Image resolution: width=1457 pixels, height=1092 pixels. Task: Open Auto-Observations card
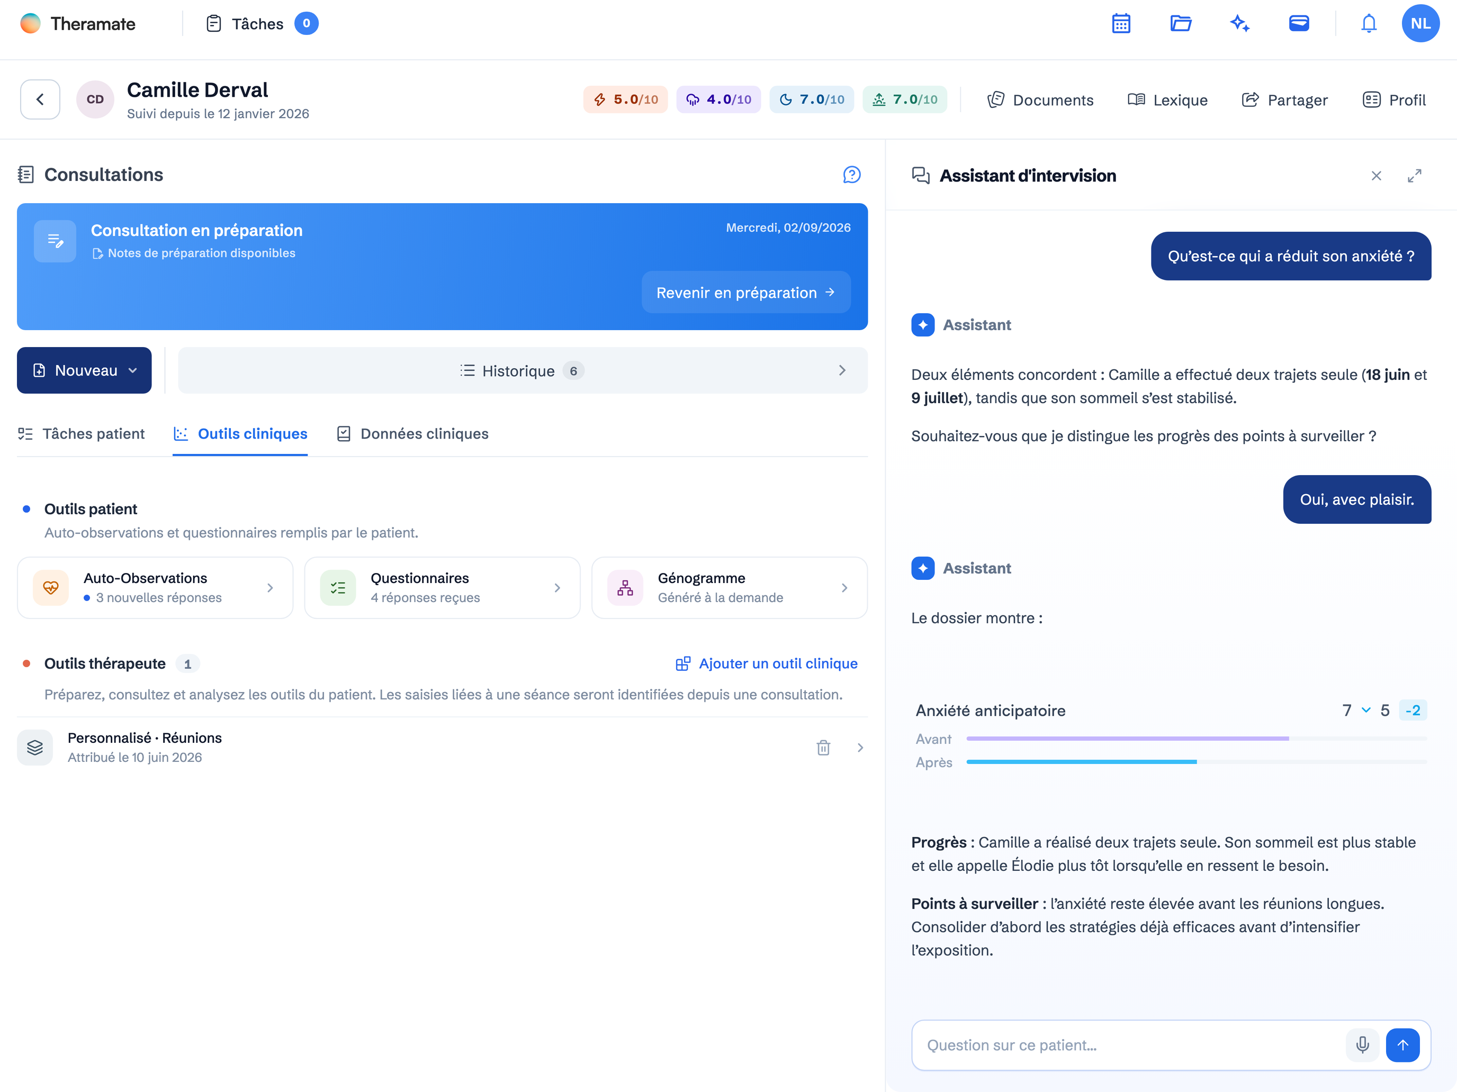pyautogui.click(x=155, y=587)
